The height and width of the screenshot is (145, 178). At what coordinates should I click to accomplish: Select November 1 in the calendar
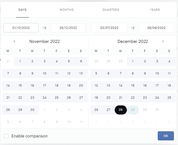[x=20, y=61]
